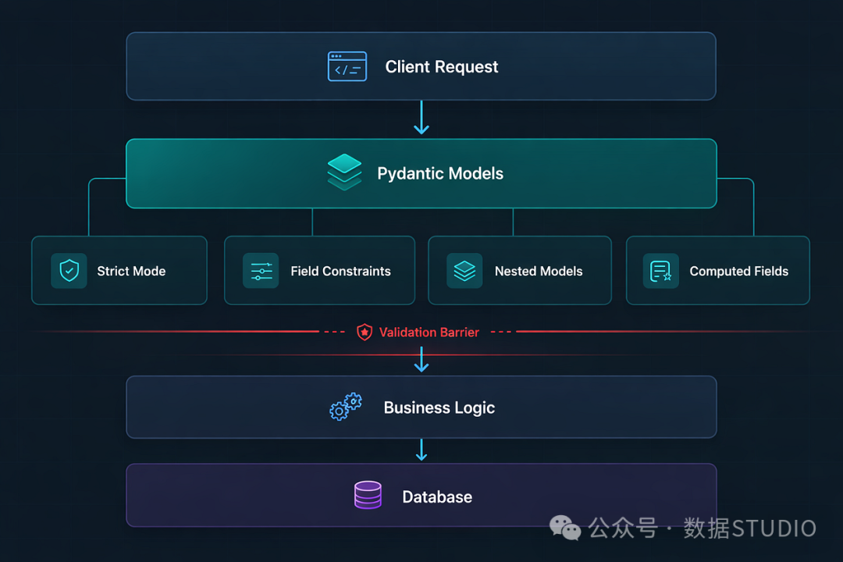Select the Database label
The height and width of the screenshot is (562, 843).
point(437,497)
